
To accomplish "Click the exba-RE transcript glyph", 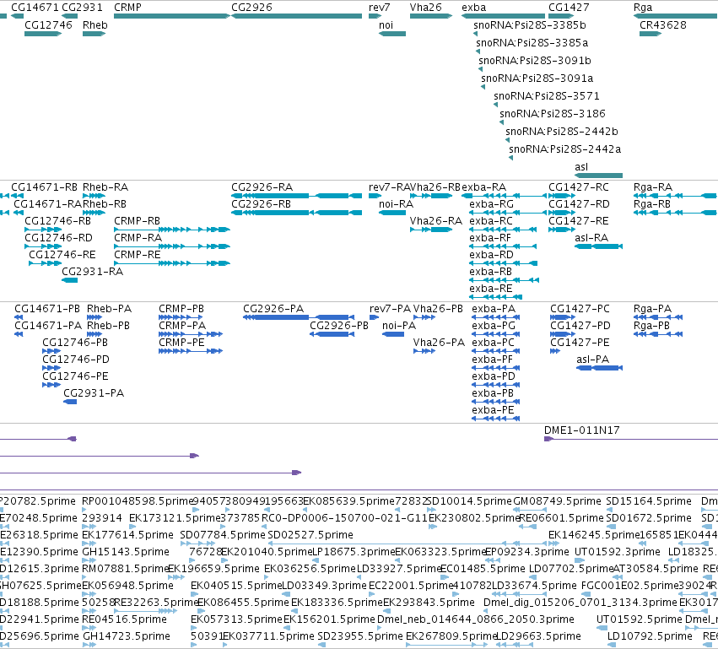I will click(x=495, y=297).
